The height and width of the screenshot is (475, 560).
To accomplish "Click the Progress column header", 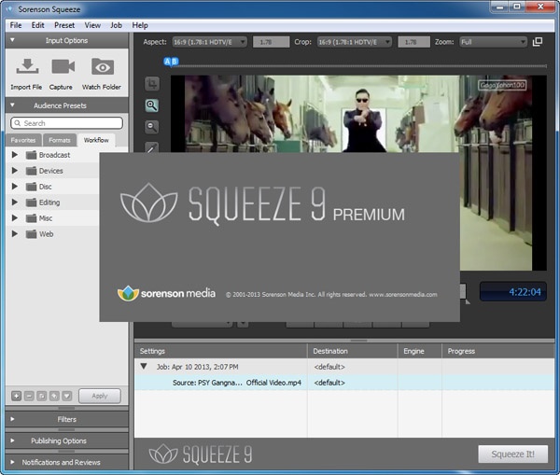I will coord(498,351).
